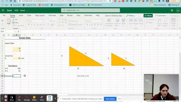
Task: Pause the Screencastify recording
Action: coord(6,96)
